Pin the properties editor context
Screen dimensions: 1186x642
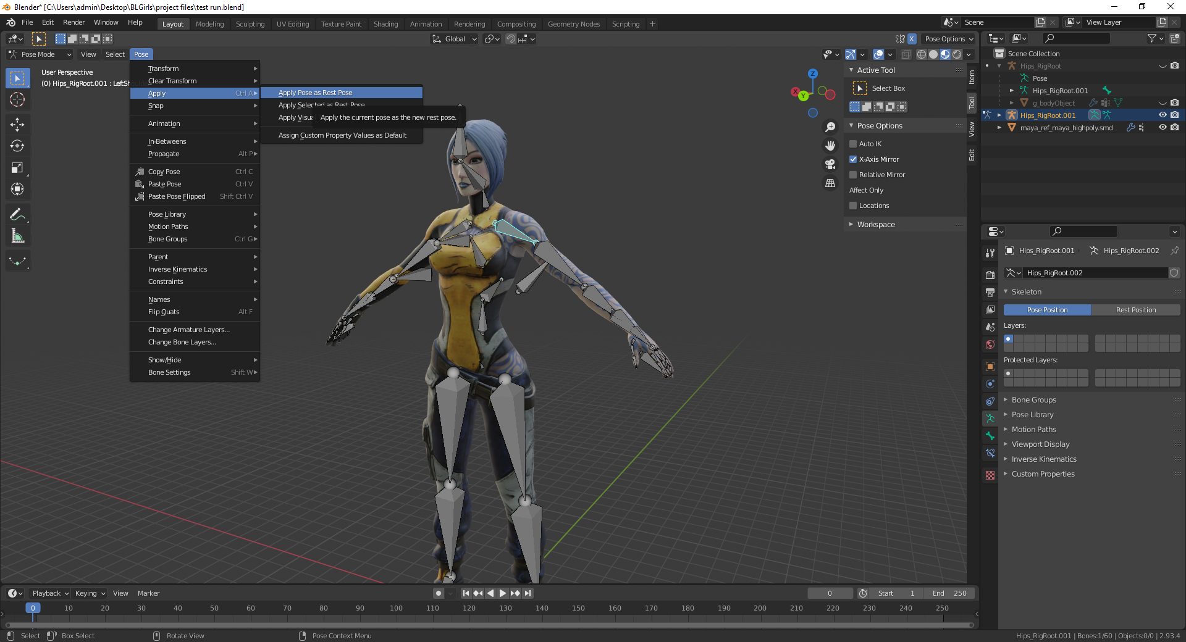[1174, 251]
